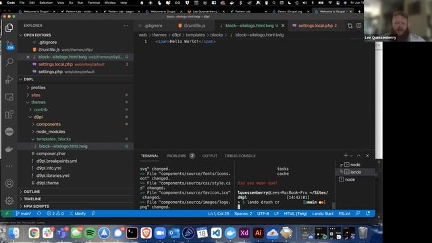
Task: Click the compare changes icon in editor toolbar
Action: click(350, 26)
